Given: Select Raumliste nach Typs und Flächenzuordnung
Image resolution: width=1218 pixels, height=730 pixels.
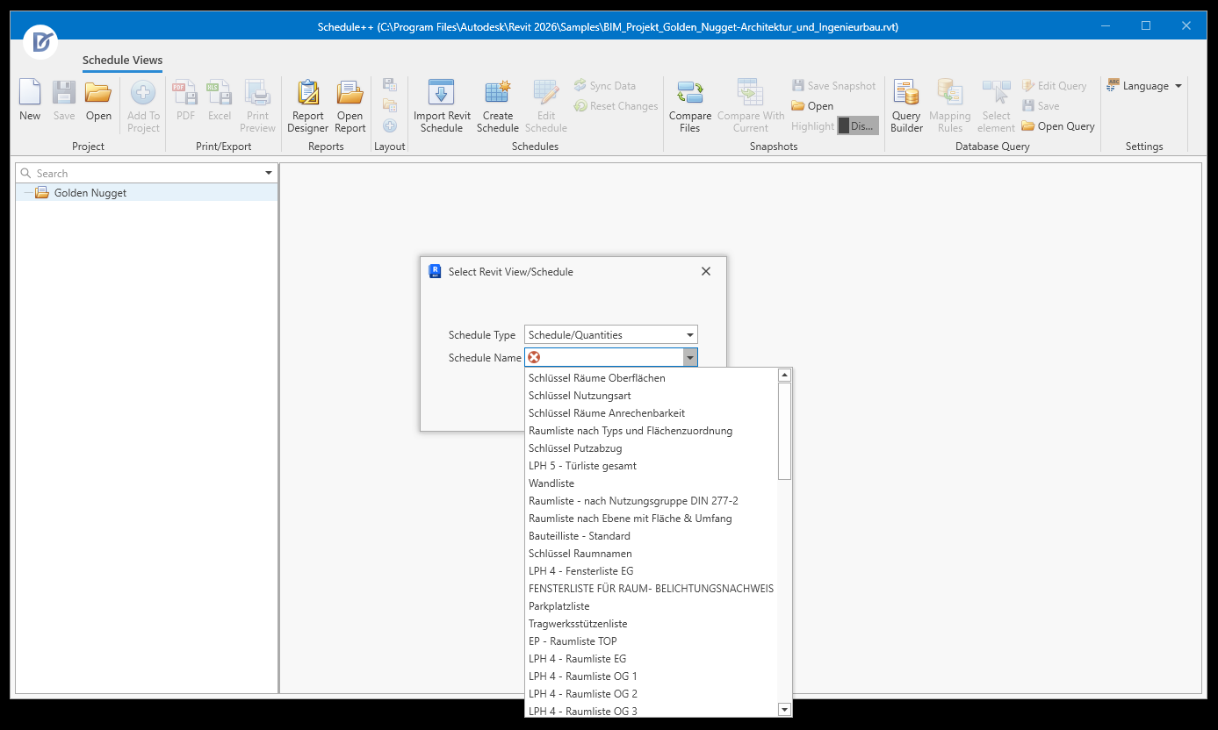Looking at the screenshot, I should point(652,431).
